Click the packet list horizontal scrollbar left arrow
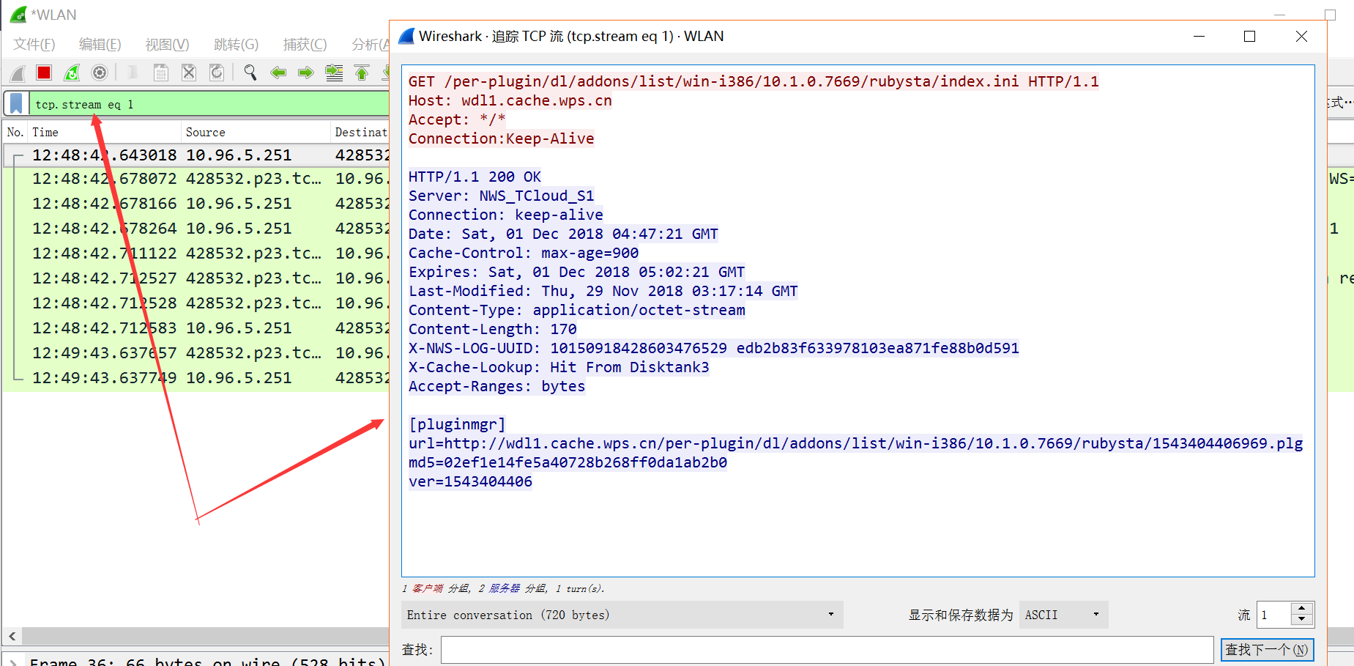The image size is (1354, 666). coord(12,636)
